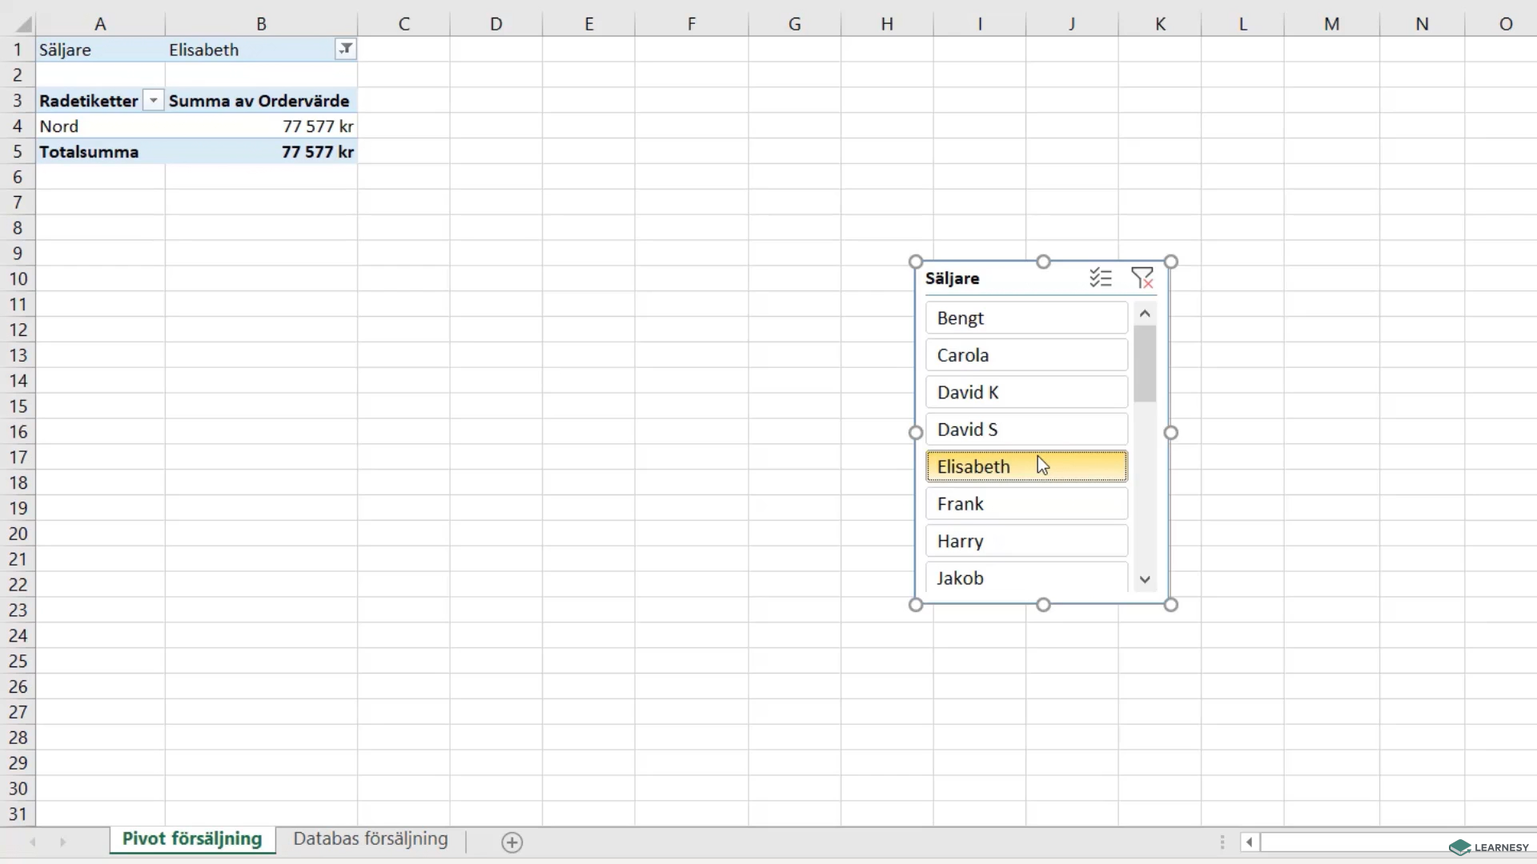Deselect Elisabeth in the slicer
The height and width of the screenshot is (864, 1537).
[1026, 466]
